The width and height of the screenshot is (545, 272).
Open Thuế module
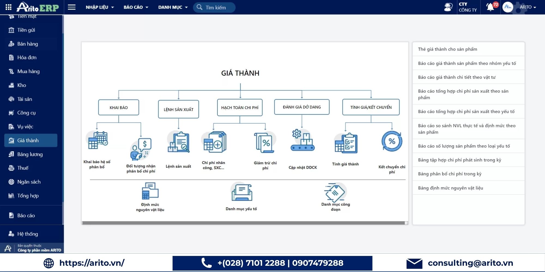(x=31, y=168)
